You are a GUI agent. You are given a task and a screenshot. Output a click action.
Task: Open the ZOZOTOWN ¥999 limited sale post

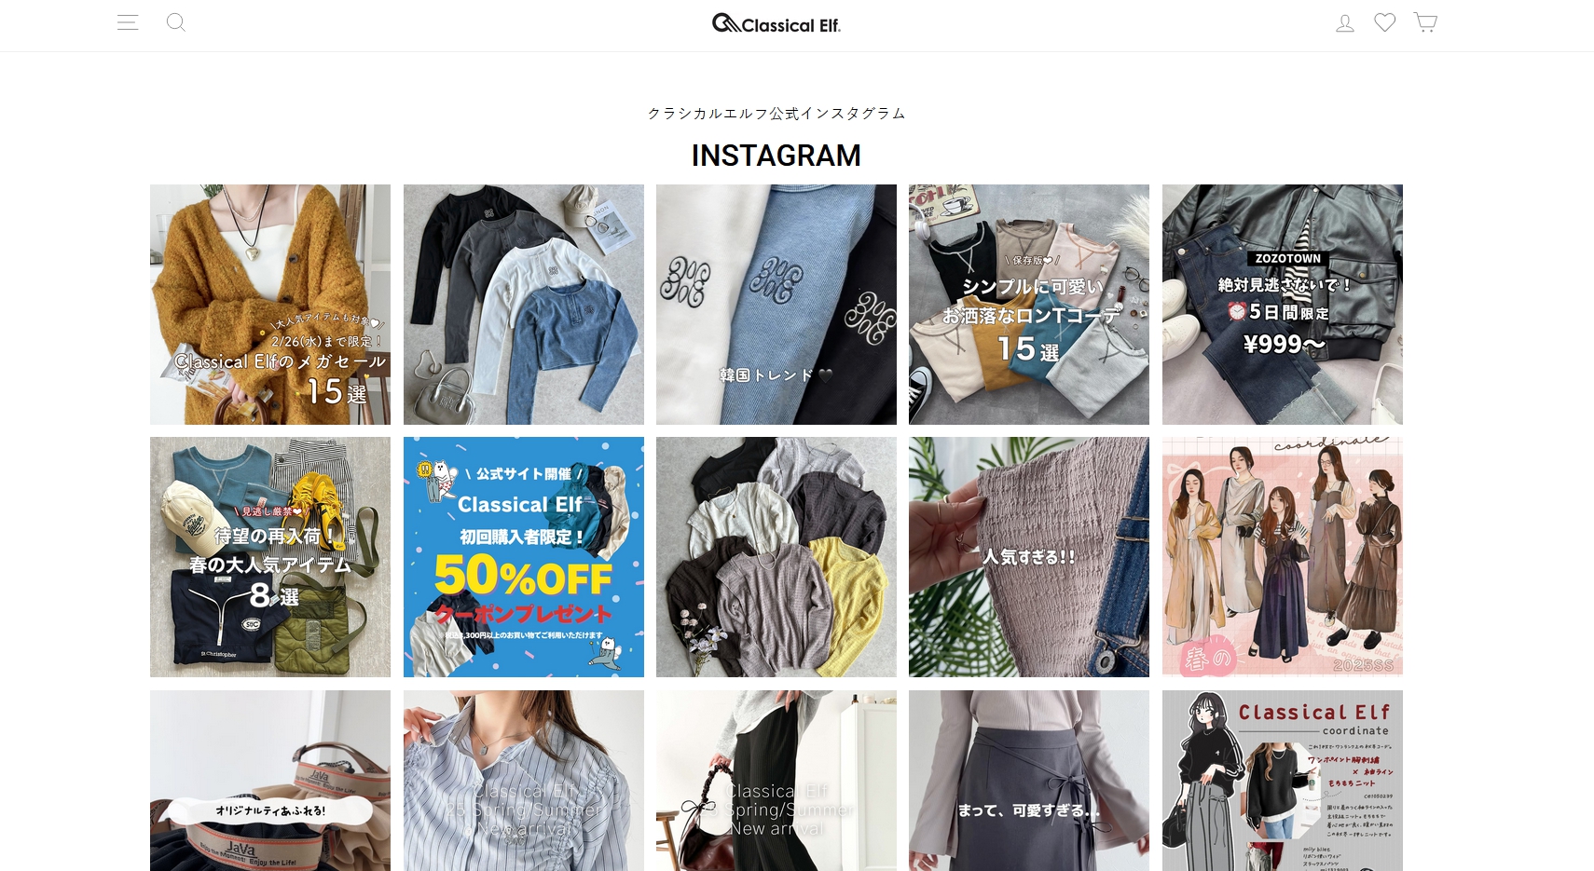1283,305
